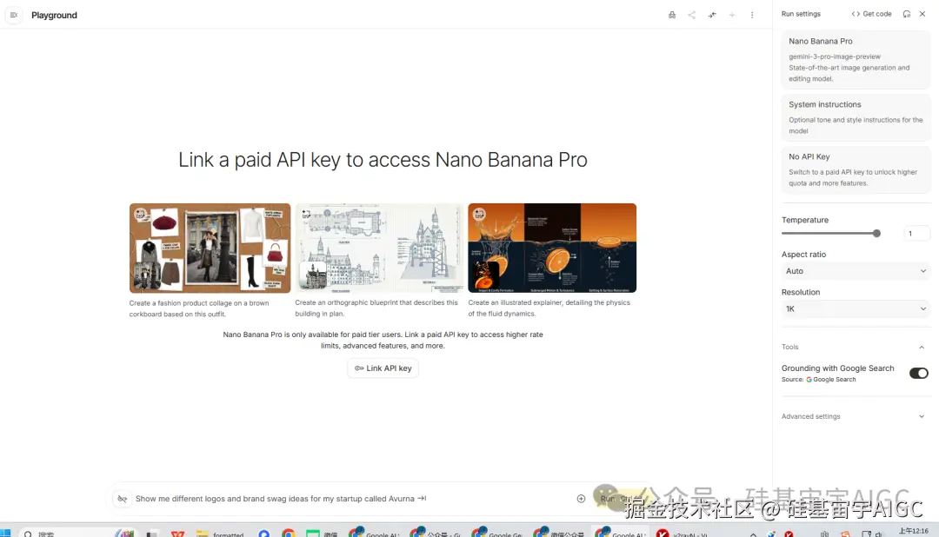Click the Windows Start button

pyautogui.click(x=6, y=533)
